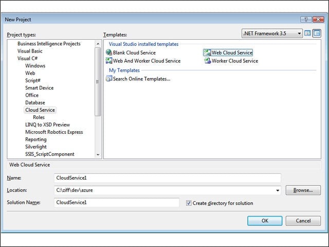Viewport: 329px width, 247px height.
Task: Pick the Web And Worker Cloud Service icon
Action: (x=109, y=61)
